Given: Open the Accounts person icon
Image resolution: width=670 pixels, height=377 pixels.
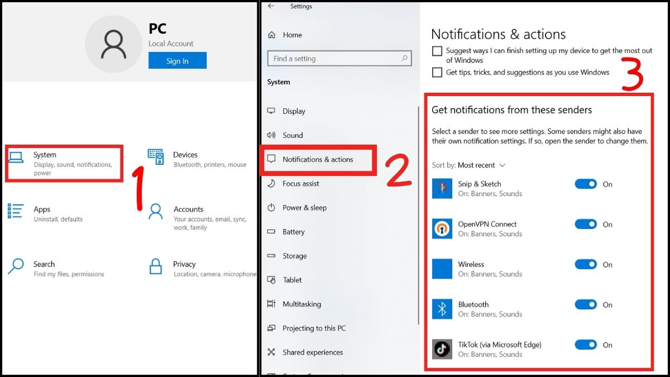Looking at the screenshot, I should click(x=156, y=212).
